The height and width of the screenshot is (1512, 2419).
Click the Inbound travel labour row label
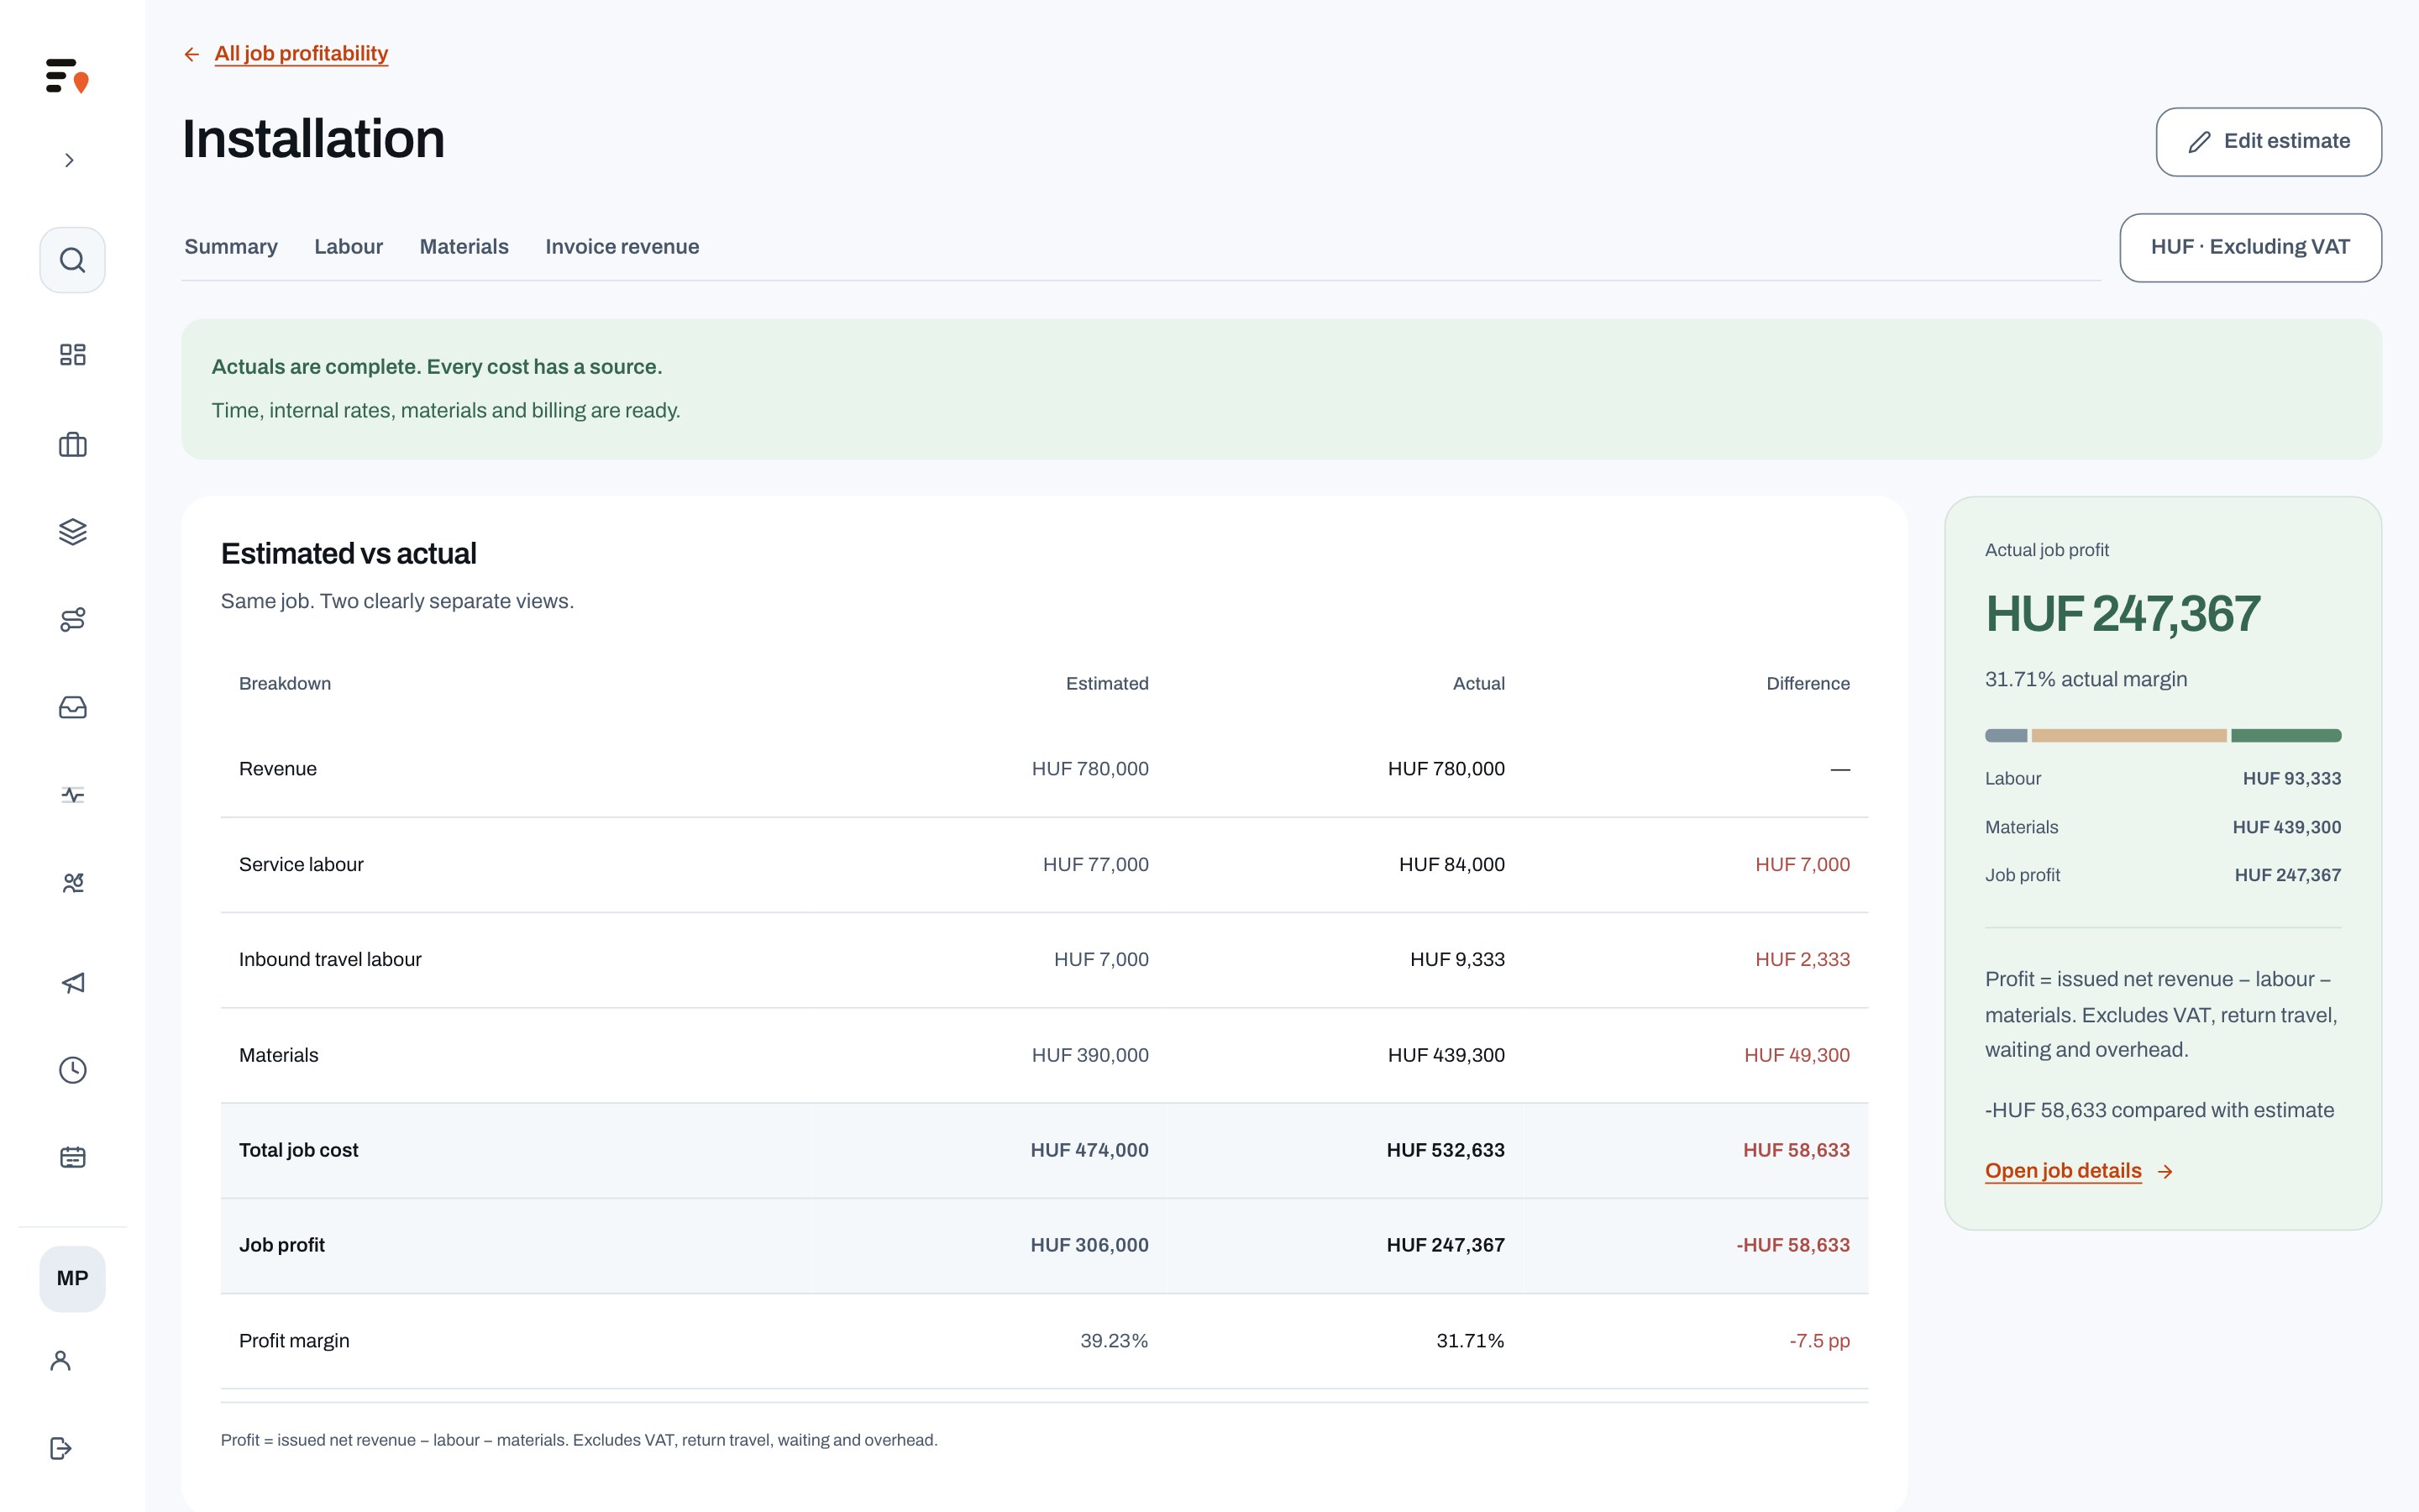tap(330, 959)
